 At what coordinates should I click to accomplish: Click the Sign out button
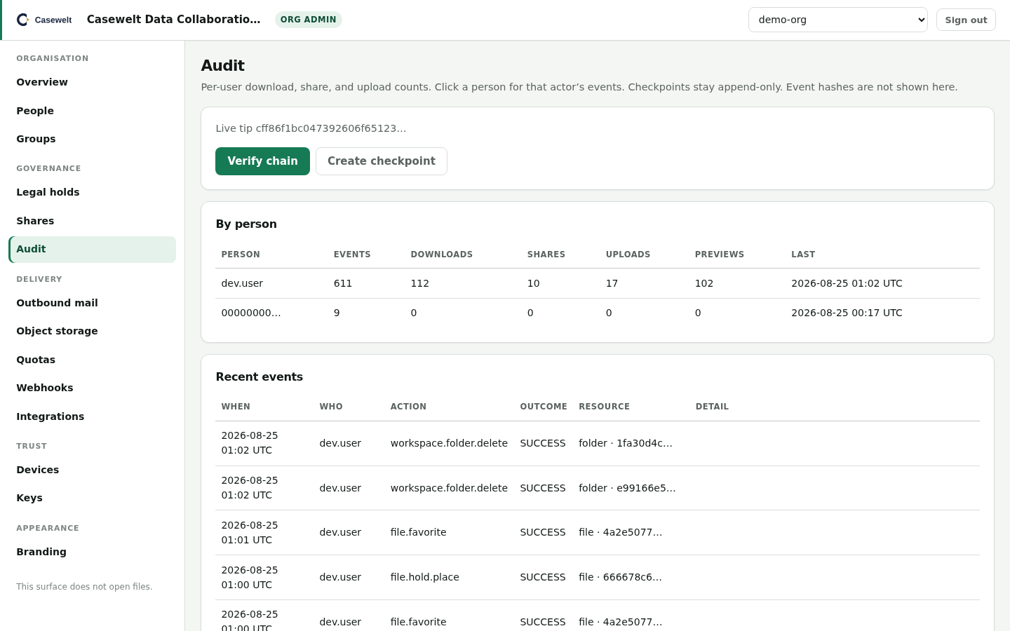966,20
